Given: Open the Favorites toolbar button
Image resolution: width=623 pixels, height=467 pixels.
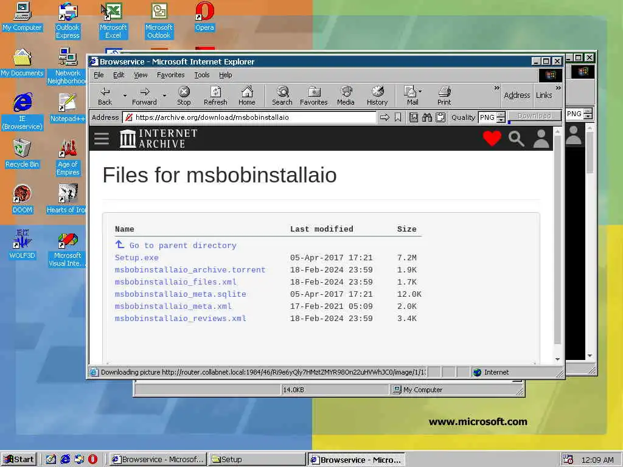Looking at the screenshot, I should coord(313,95).
